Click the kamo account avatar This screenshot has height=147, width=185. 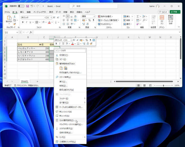click(x=158, y=6)
